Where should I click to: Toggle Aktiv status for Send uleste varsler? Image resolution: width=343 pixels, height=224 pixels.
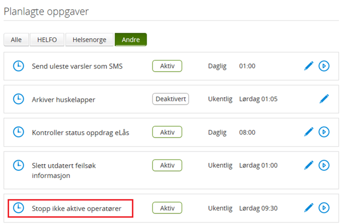point(167,66)
